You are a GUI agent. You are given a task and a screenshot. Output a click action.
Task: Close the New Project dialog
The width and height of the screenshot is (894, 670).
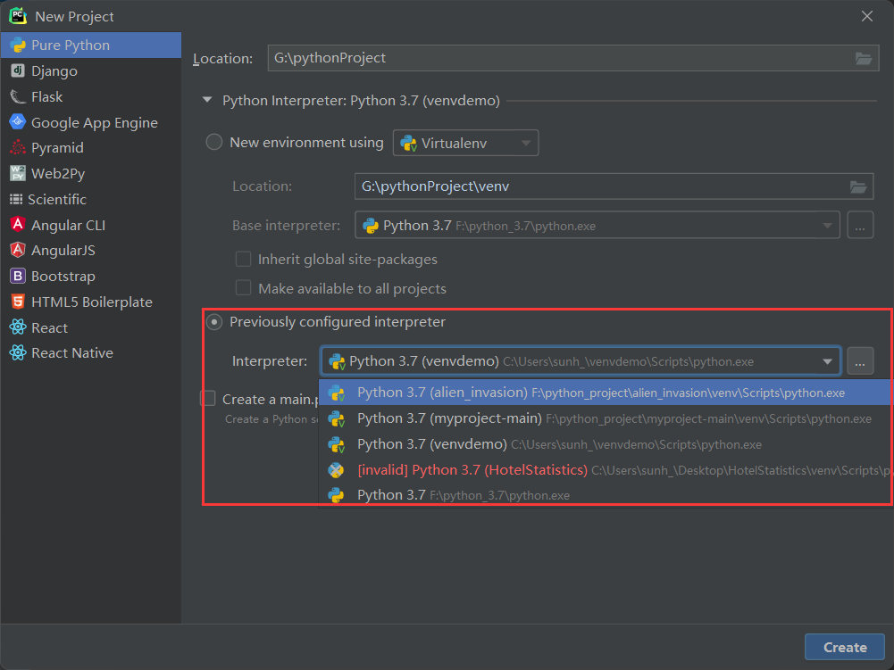(x=866, y=16)
